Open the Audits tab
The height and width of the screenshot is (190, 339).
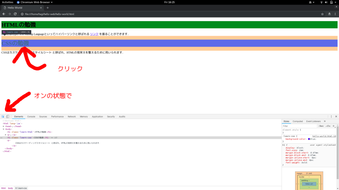[x=122, y=116]
